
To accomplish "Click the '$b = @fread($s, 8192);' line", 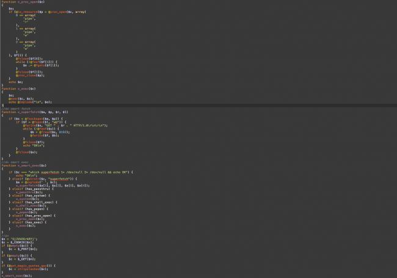I will (x=50, y=132).
